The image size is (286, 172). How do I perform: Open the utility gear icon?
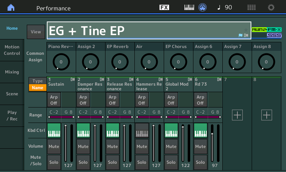pyautogui.click(x=271, y=8)
